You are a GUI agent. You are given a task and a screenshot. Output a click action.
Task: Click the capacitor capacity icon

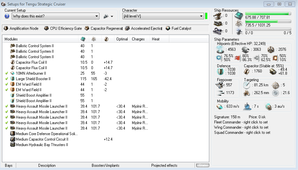pos(247,71)
